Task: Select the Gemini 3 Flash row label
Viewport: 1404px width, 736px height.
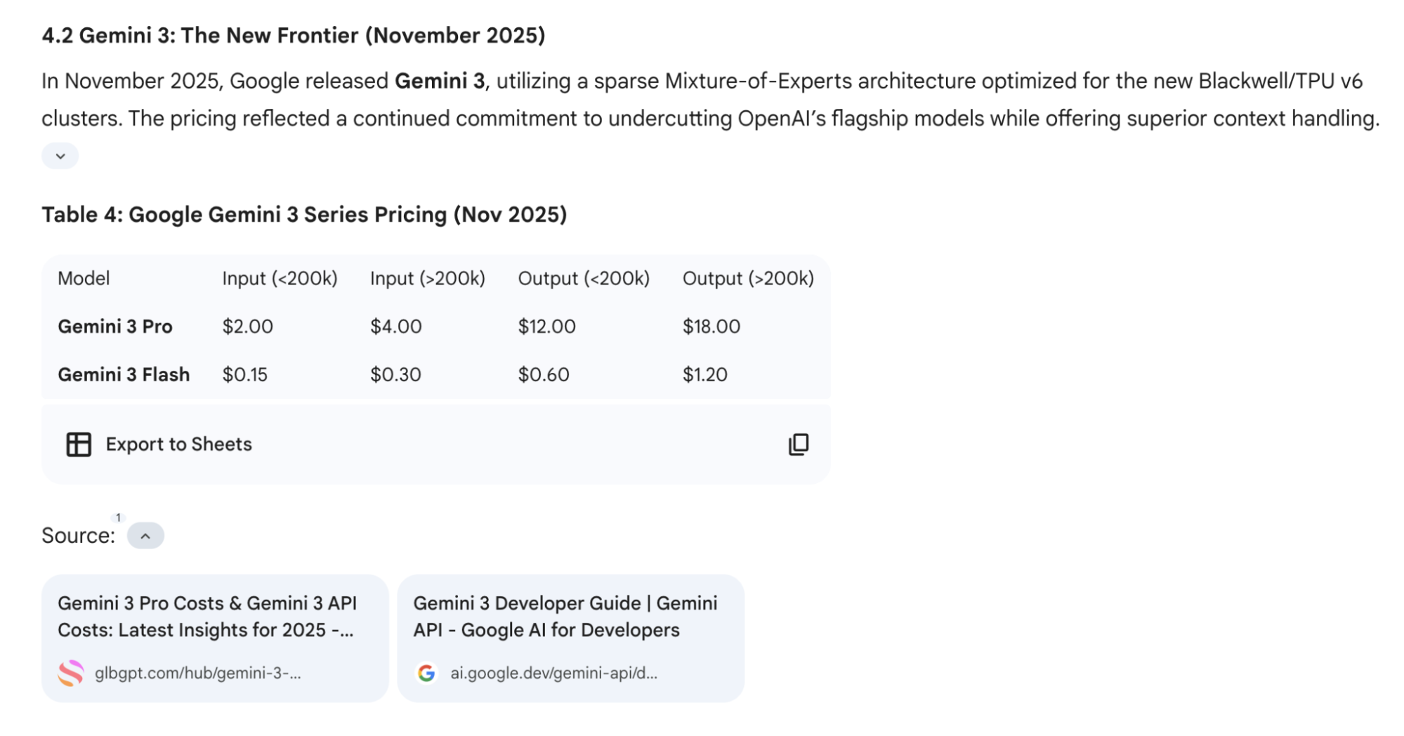Action: click(124, 375)
